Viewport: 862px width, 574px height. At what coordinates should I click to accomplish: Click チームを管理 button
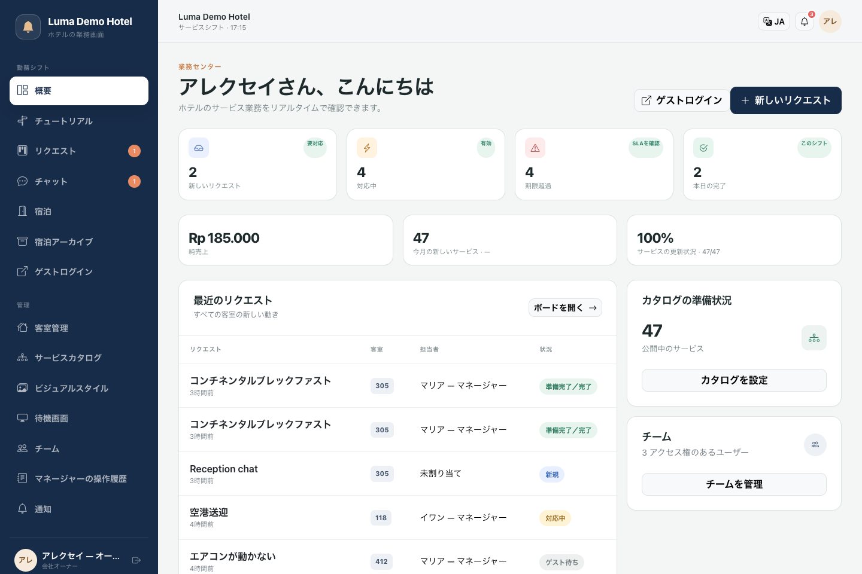coord(734,484)
